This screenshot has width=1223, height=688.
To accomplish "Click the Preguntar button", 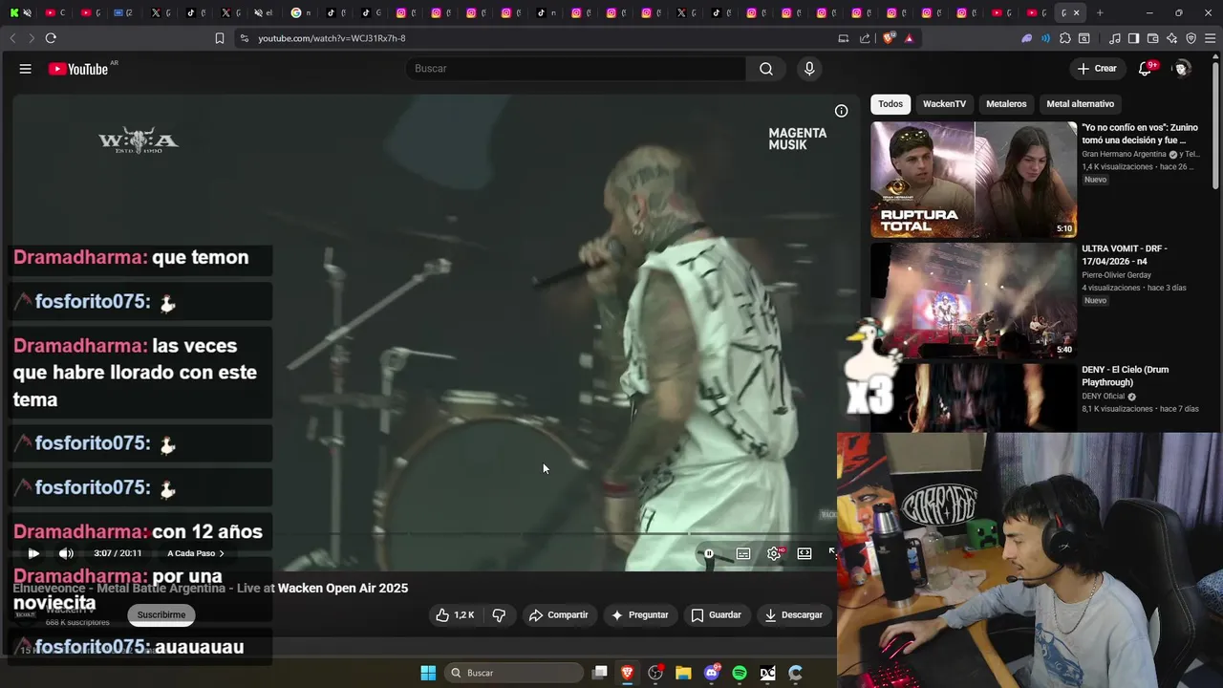I will click(639, 615).
